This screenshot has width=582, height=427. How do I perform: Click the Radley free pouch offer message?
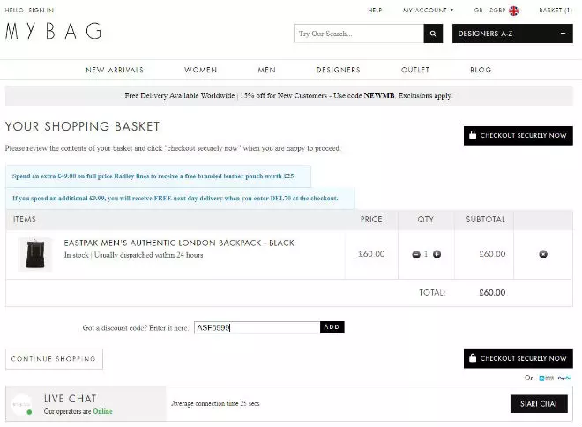[158, 176]
